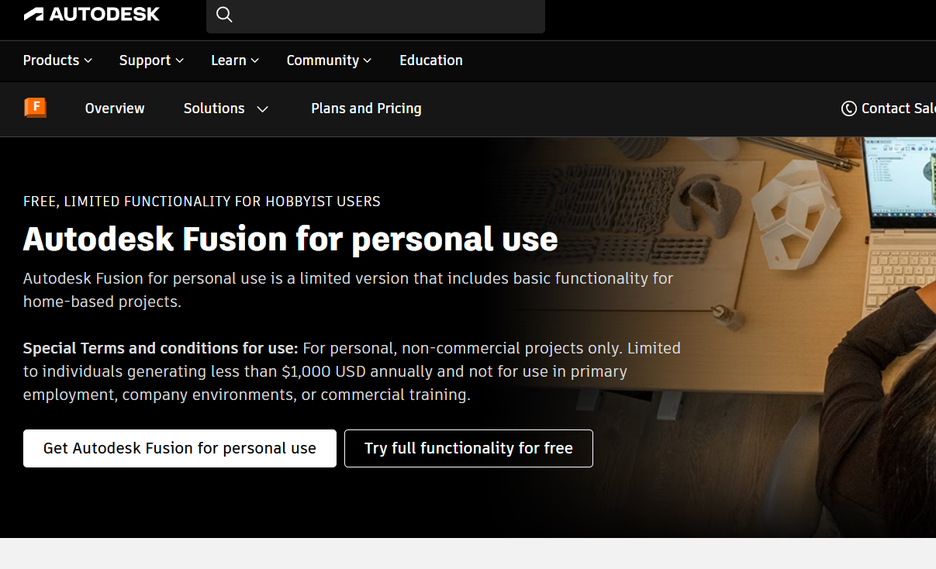Open the Plans and Pricing tab
This screenshot has width=936, height=569.
click(x=366, y=109)
